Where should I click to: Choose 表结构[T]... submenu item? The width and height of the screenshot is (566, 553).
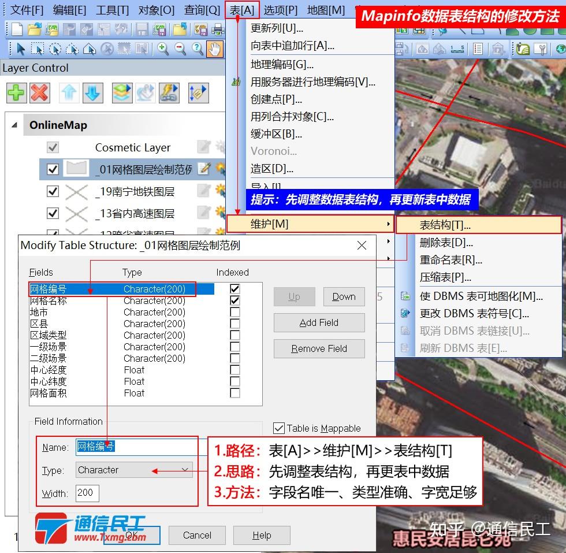click(479, 225)
